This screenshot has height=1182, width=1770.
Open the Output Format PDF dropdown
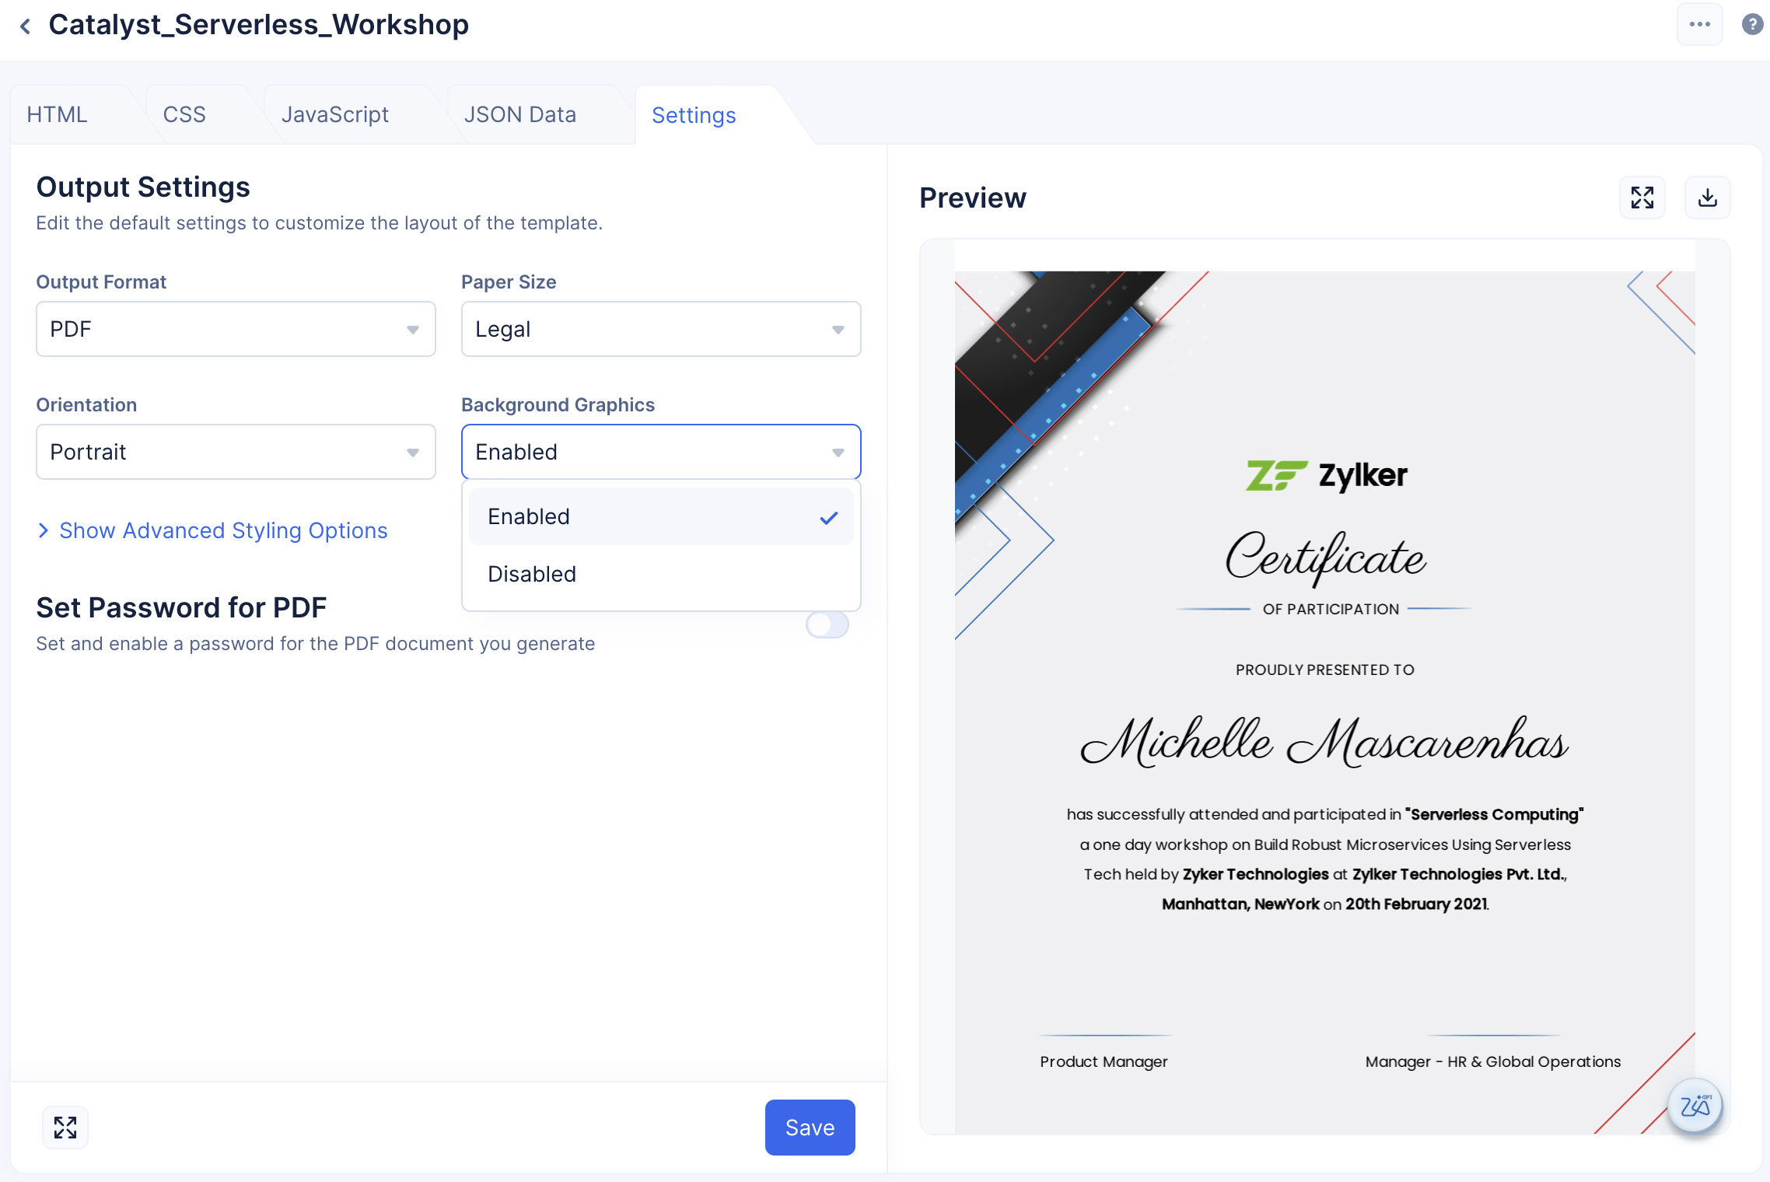point(235,328)
